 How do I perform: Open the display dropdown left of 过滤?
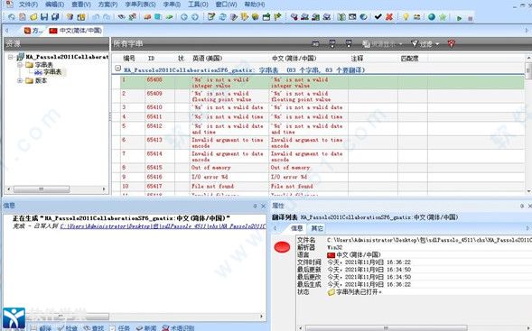click(x=382, y=43)
